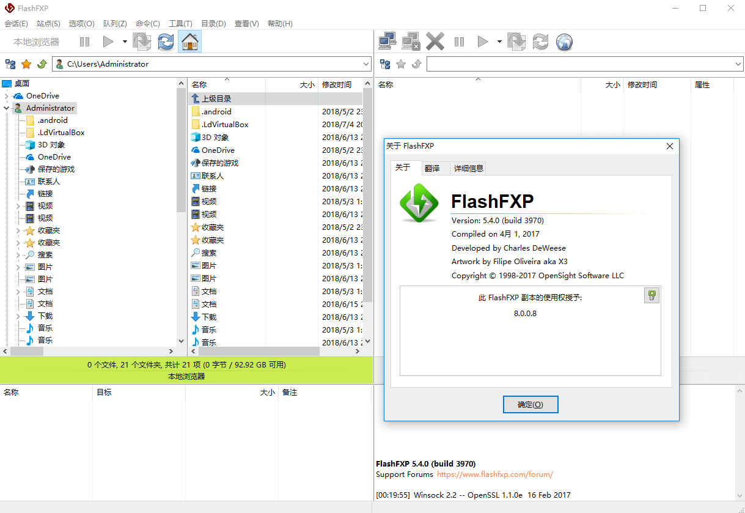Image resolution: width=745 pixels, height=513 pixels.
Task: Click the right pane gray up-directory arrow
Action: click(x=416, y=64)
